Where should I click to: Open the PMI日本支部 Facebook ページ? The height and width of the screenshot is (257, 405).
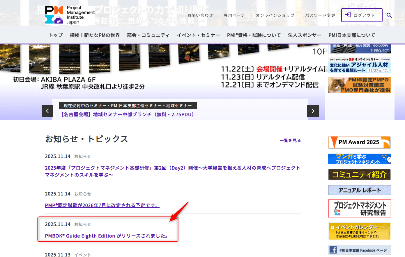pos(359,250)
